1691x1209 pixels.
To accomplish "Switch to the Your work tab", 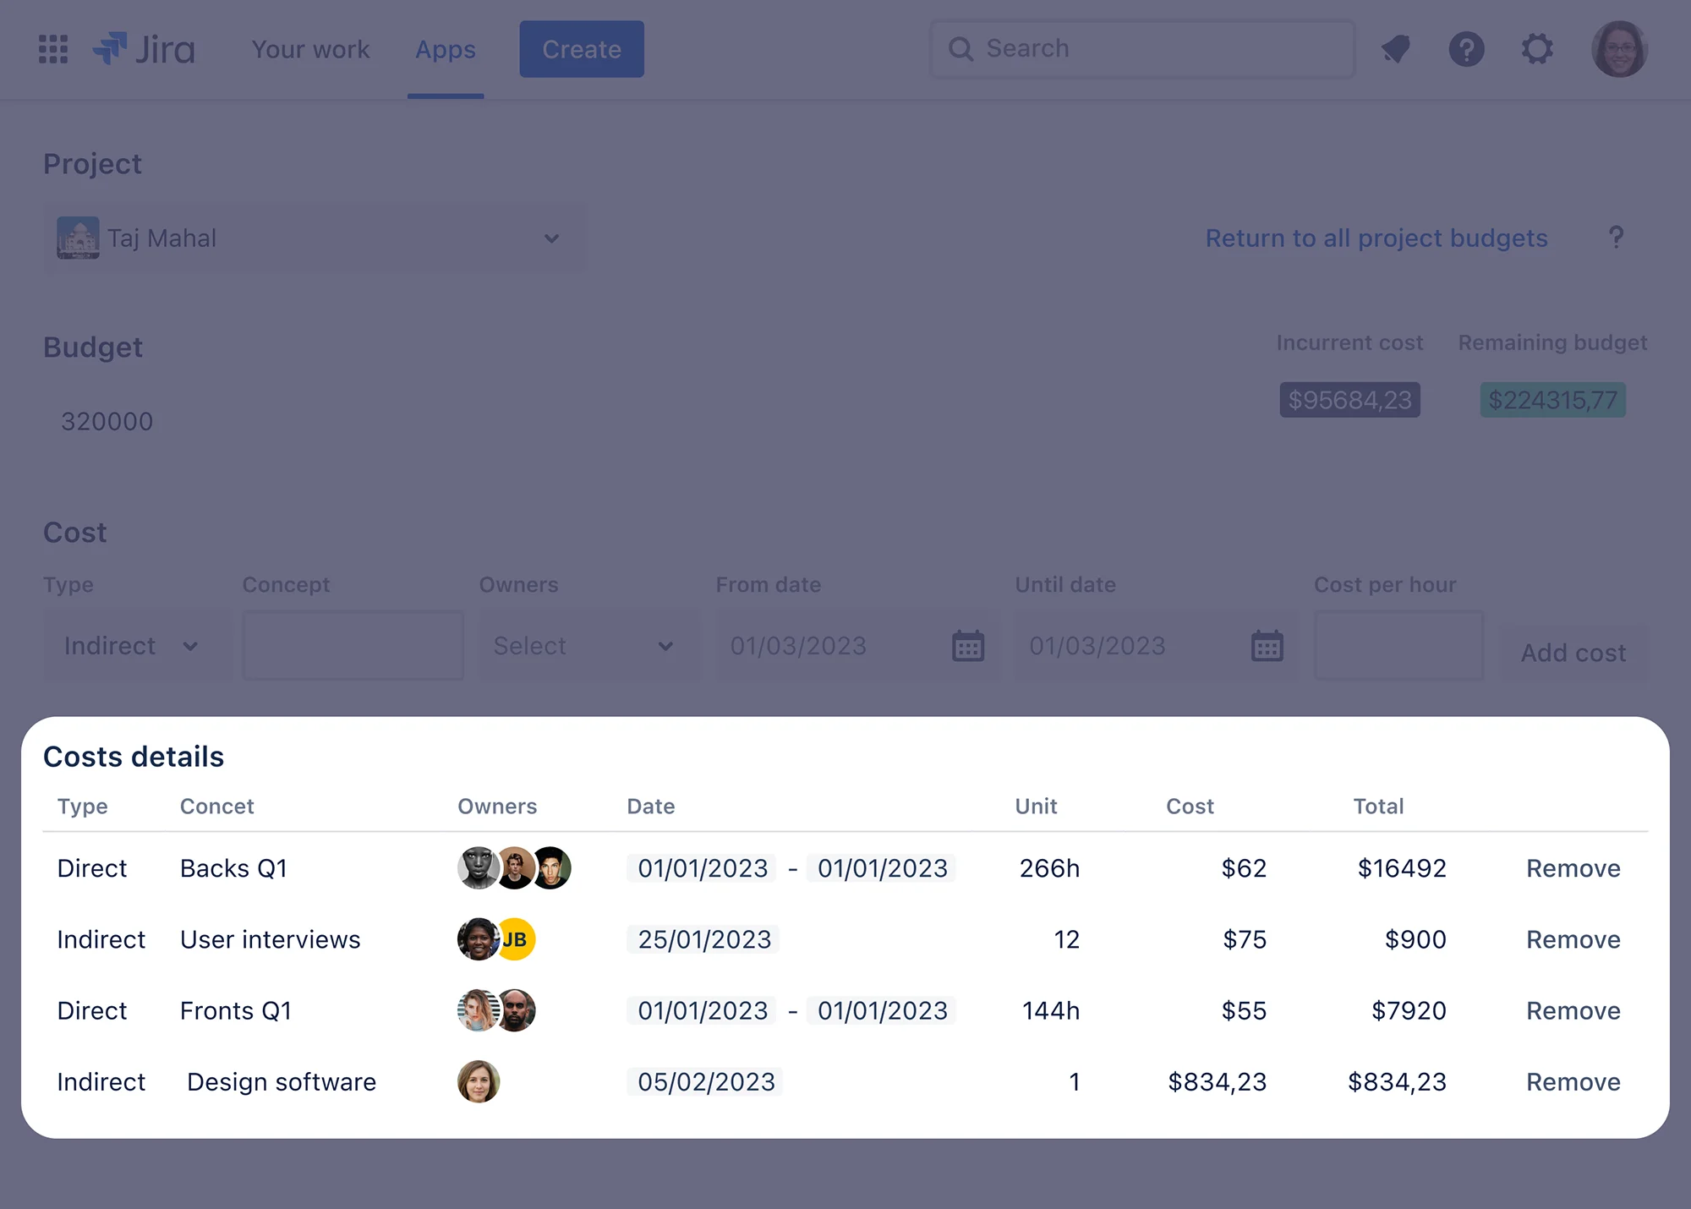I will point(310,49).
